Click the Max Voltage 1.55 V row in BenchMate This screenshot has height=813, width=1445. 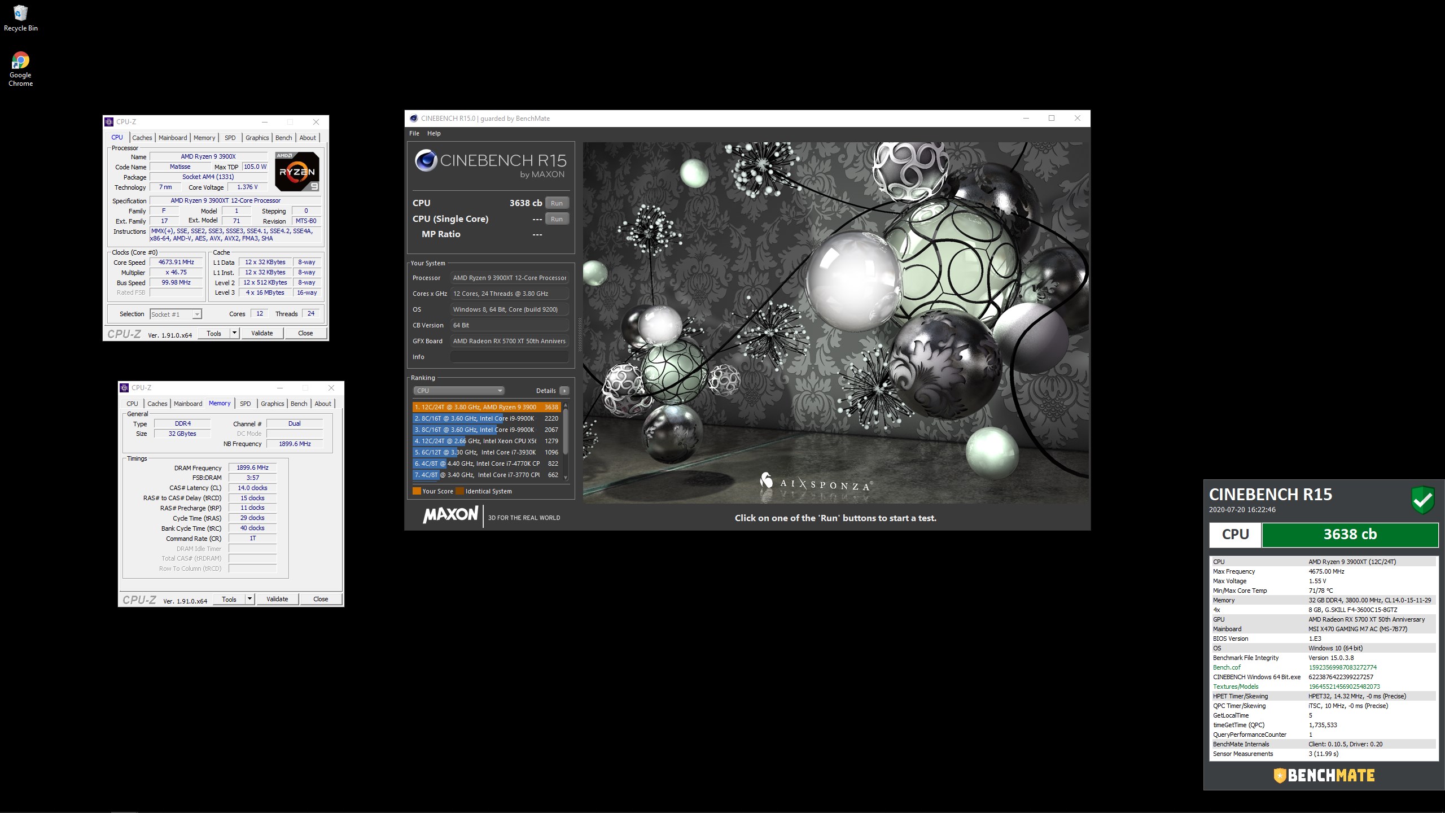[1323, 581]
